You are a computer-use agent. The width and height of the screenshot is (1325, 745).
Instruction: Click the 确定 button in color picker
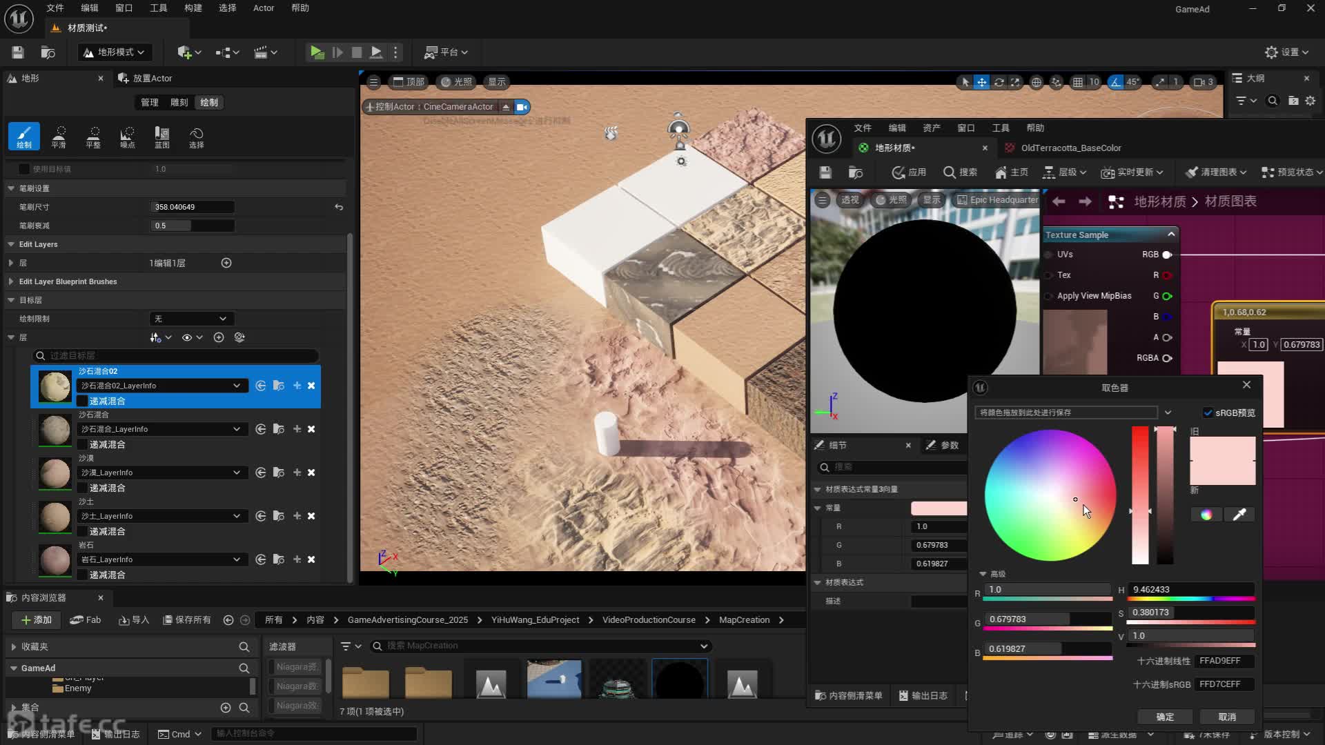click(1164, 717)
